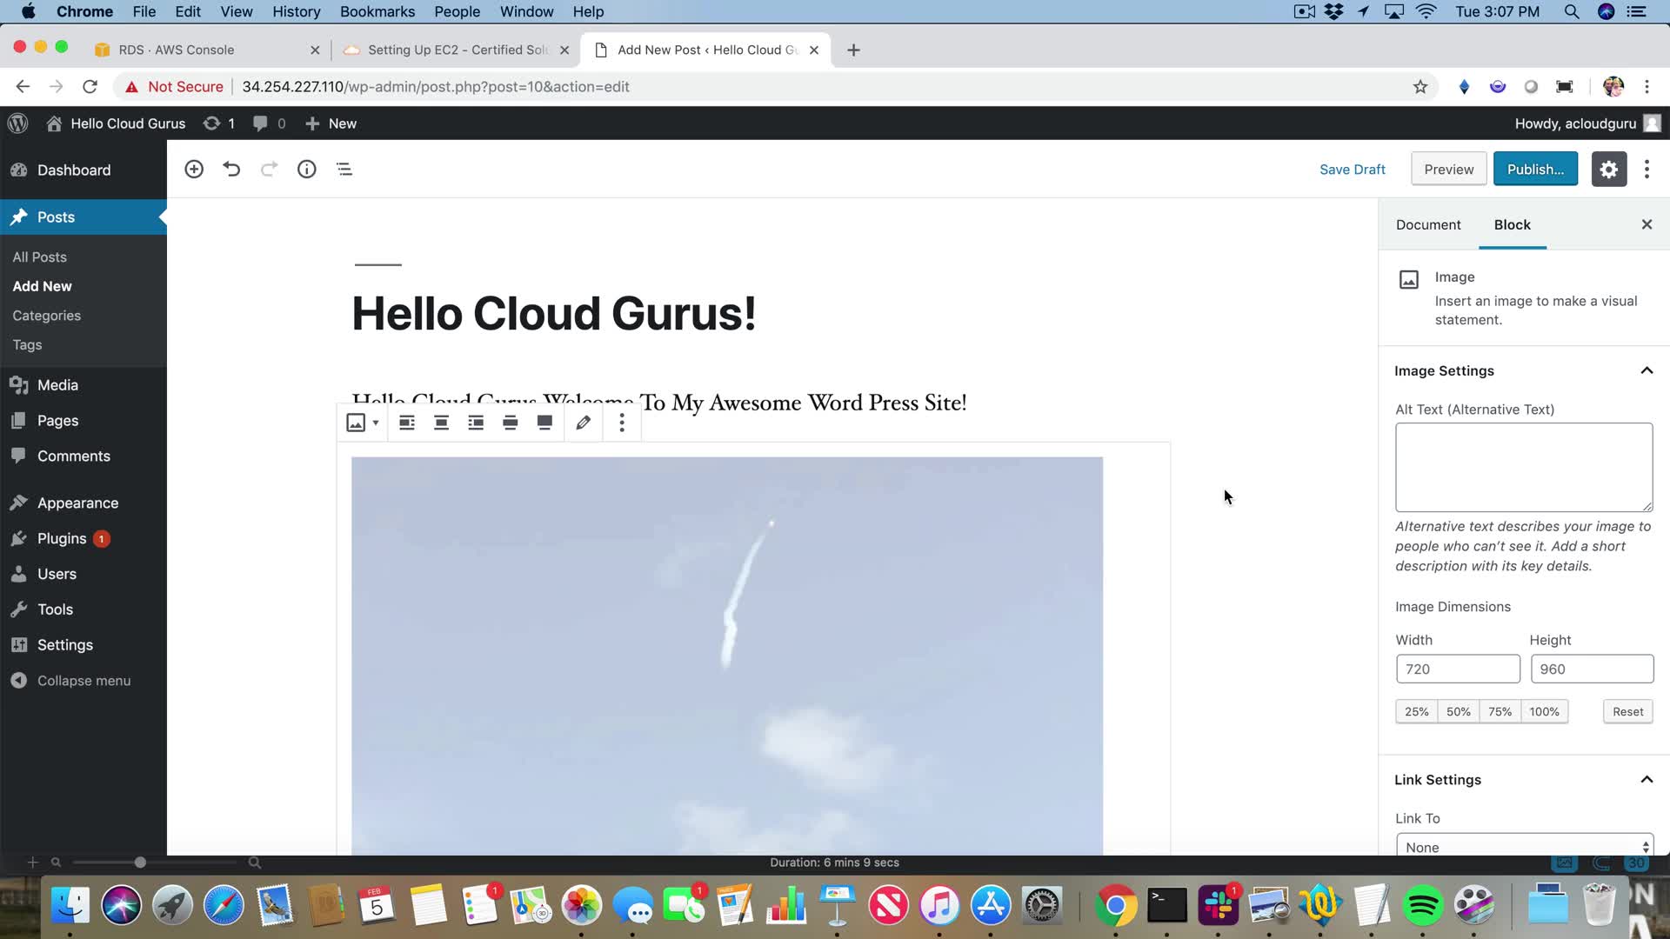Viewport: 1670px width, 939px height.
Task: Align image left in block toolbar
Action: click(x=406, y=423)
